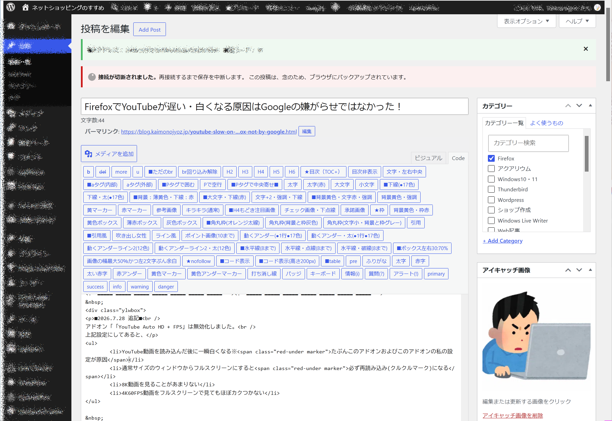
Task: Click the WordPress logo icon
Action: (x=11, y=7)
